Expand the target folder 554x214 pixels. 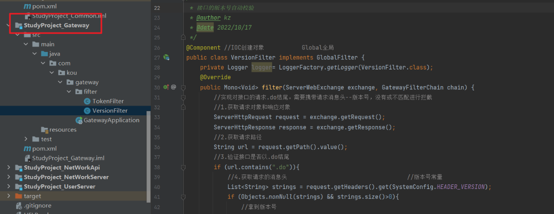[x=8, y=196]
